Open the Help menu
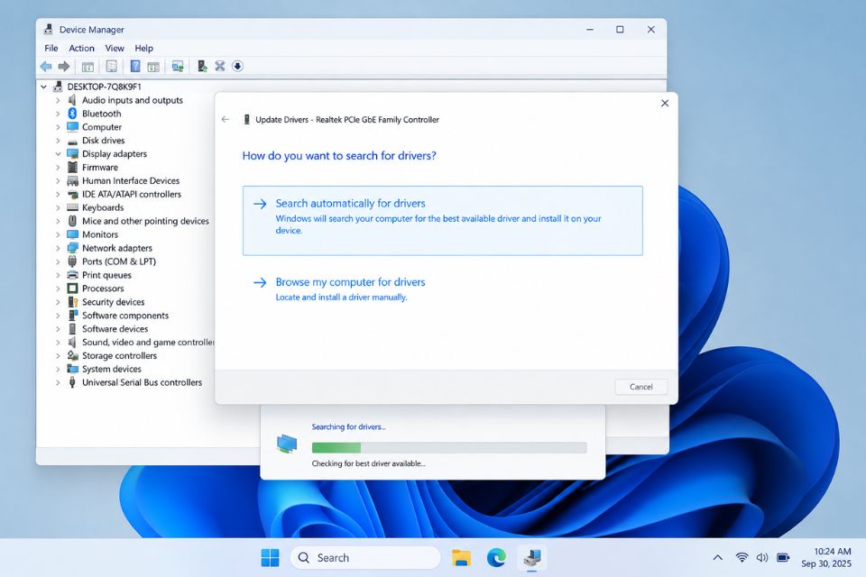The width and height of the screenshot is (866, 577). 143,48
